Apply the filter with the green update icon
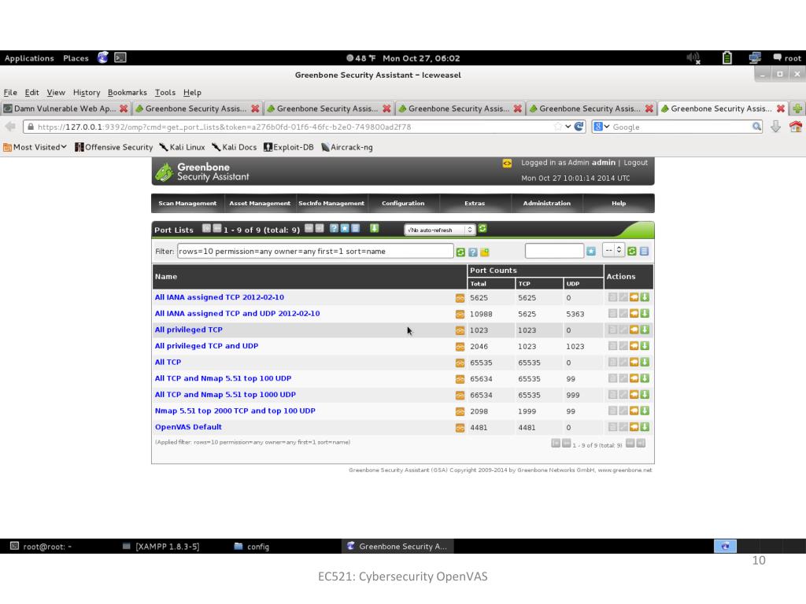 tap(460, 252)
